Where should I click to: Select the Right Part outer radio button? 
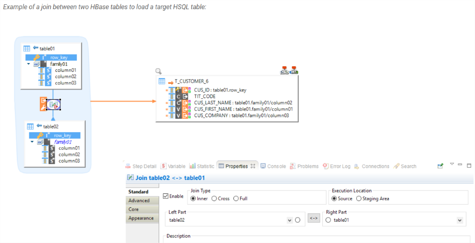[x=328, y=220]
